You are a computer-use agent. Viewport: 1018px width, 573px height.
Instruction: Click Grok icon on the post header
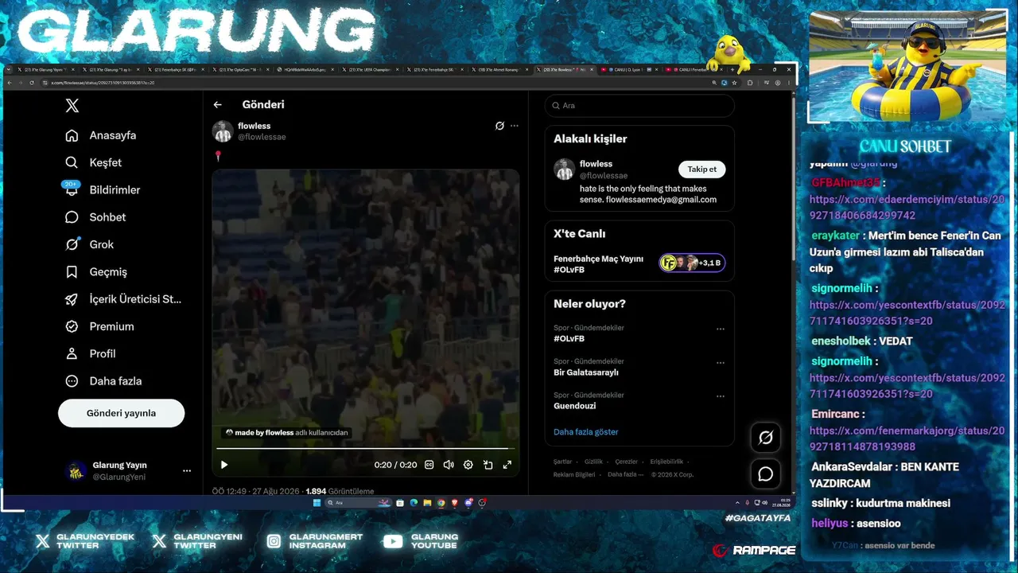tap(499, 126)
